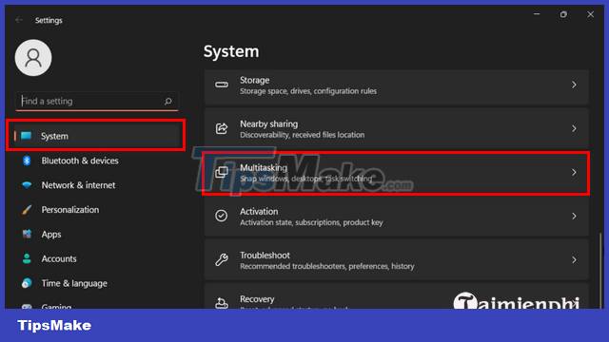Click the vertical scrollbar of System list
This screenshot has width=609, height=342.
point(600,270)
